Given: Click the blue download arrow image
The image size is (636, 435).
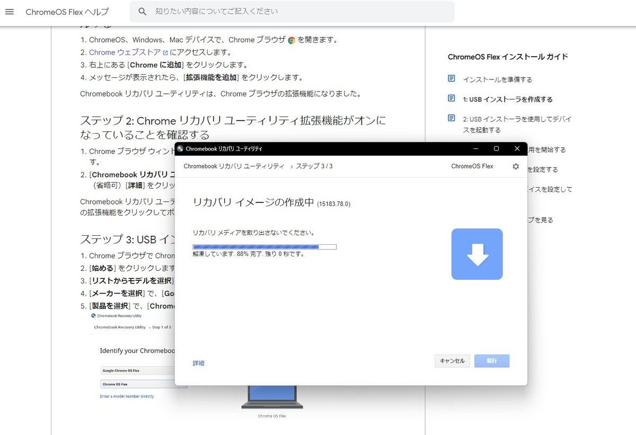Looking at the screenshot, I should click(x=477, y=254).
